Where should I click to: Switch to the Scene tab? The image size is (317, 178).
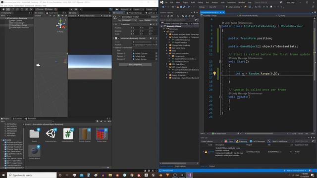39,13
